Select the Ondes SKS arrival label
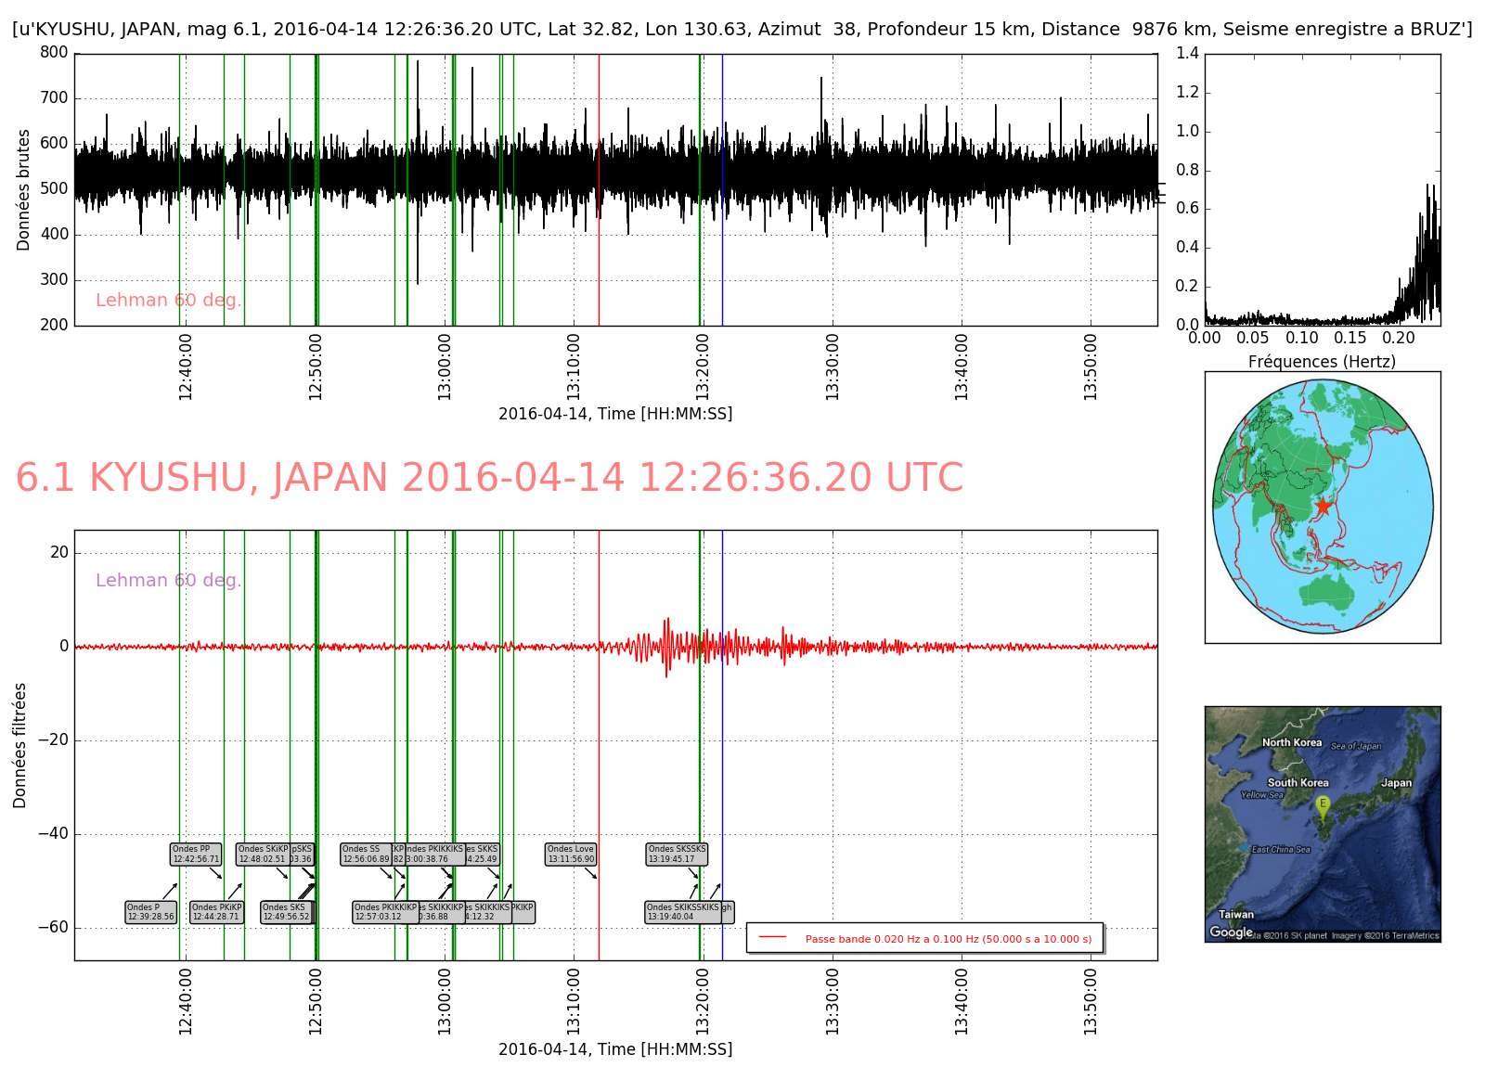Screen dimensions: 1485x1067 click(286, 912)
